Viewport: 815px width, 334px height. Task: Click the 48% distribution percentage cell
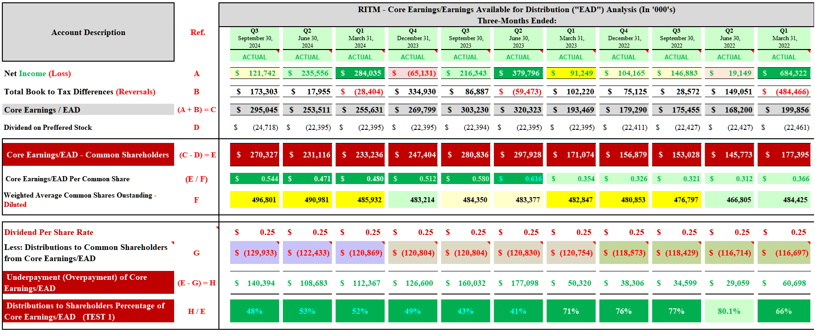pyautogui.click(x=254, y=311)
